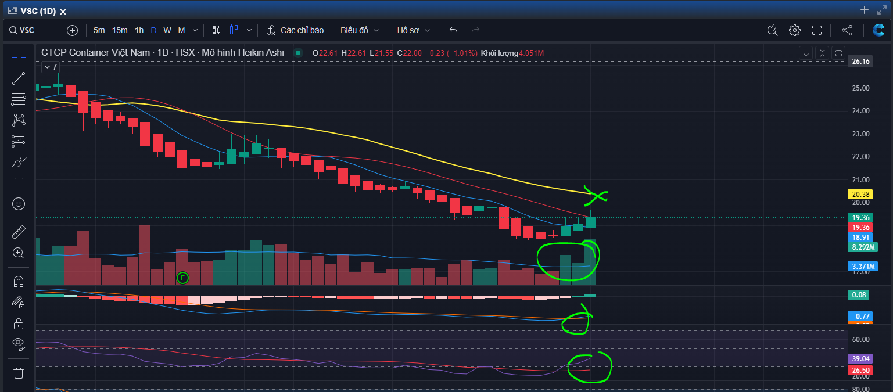Screen dimensions: 893x392
Task: Remove all drawings with trash icon
Action: point(19,373)
